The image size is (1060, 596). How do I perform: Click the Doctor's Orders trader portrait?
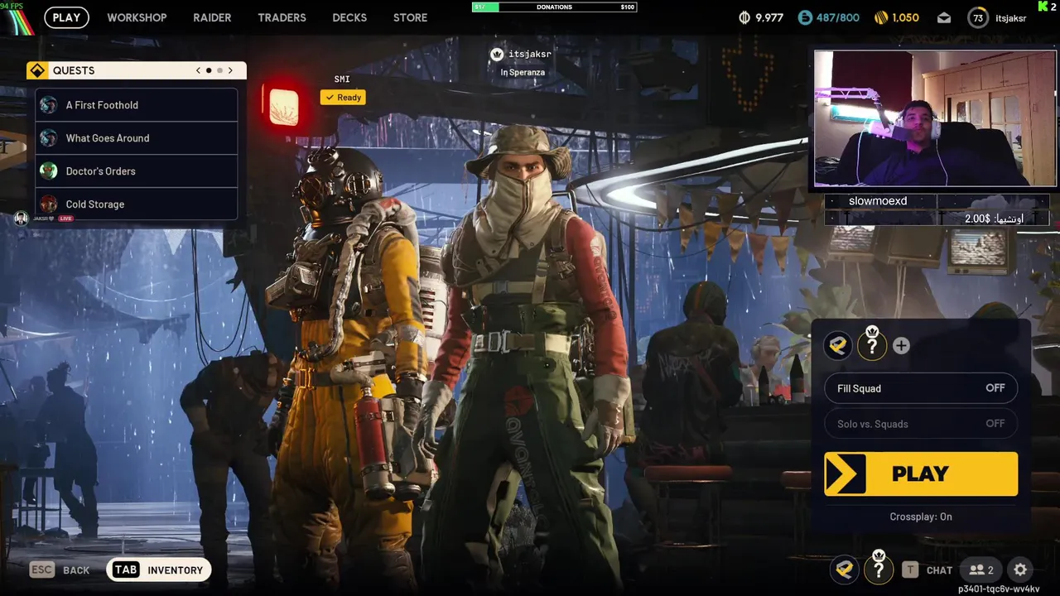point(49,171)
